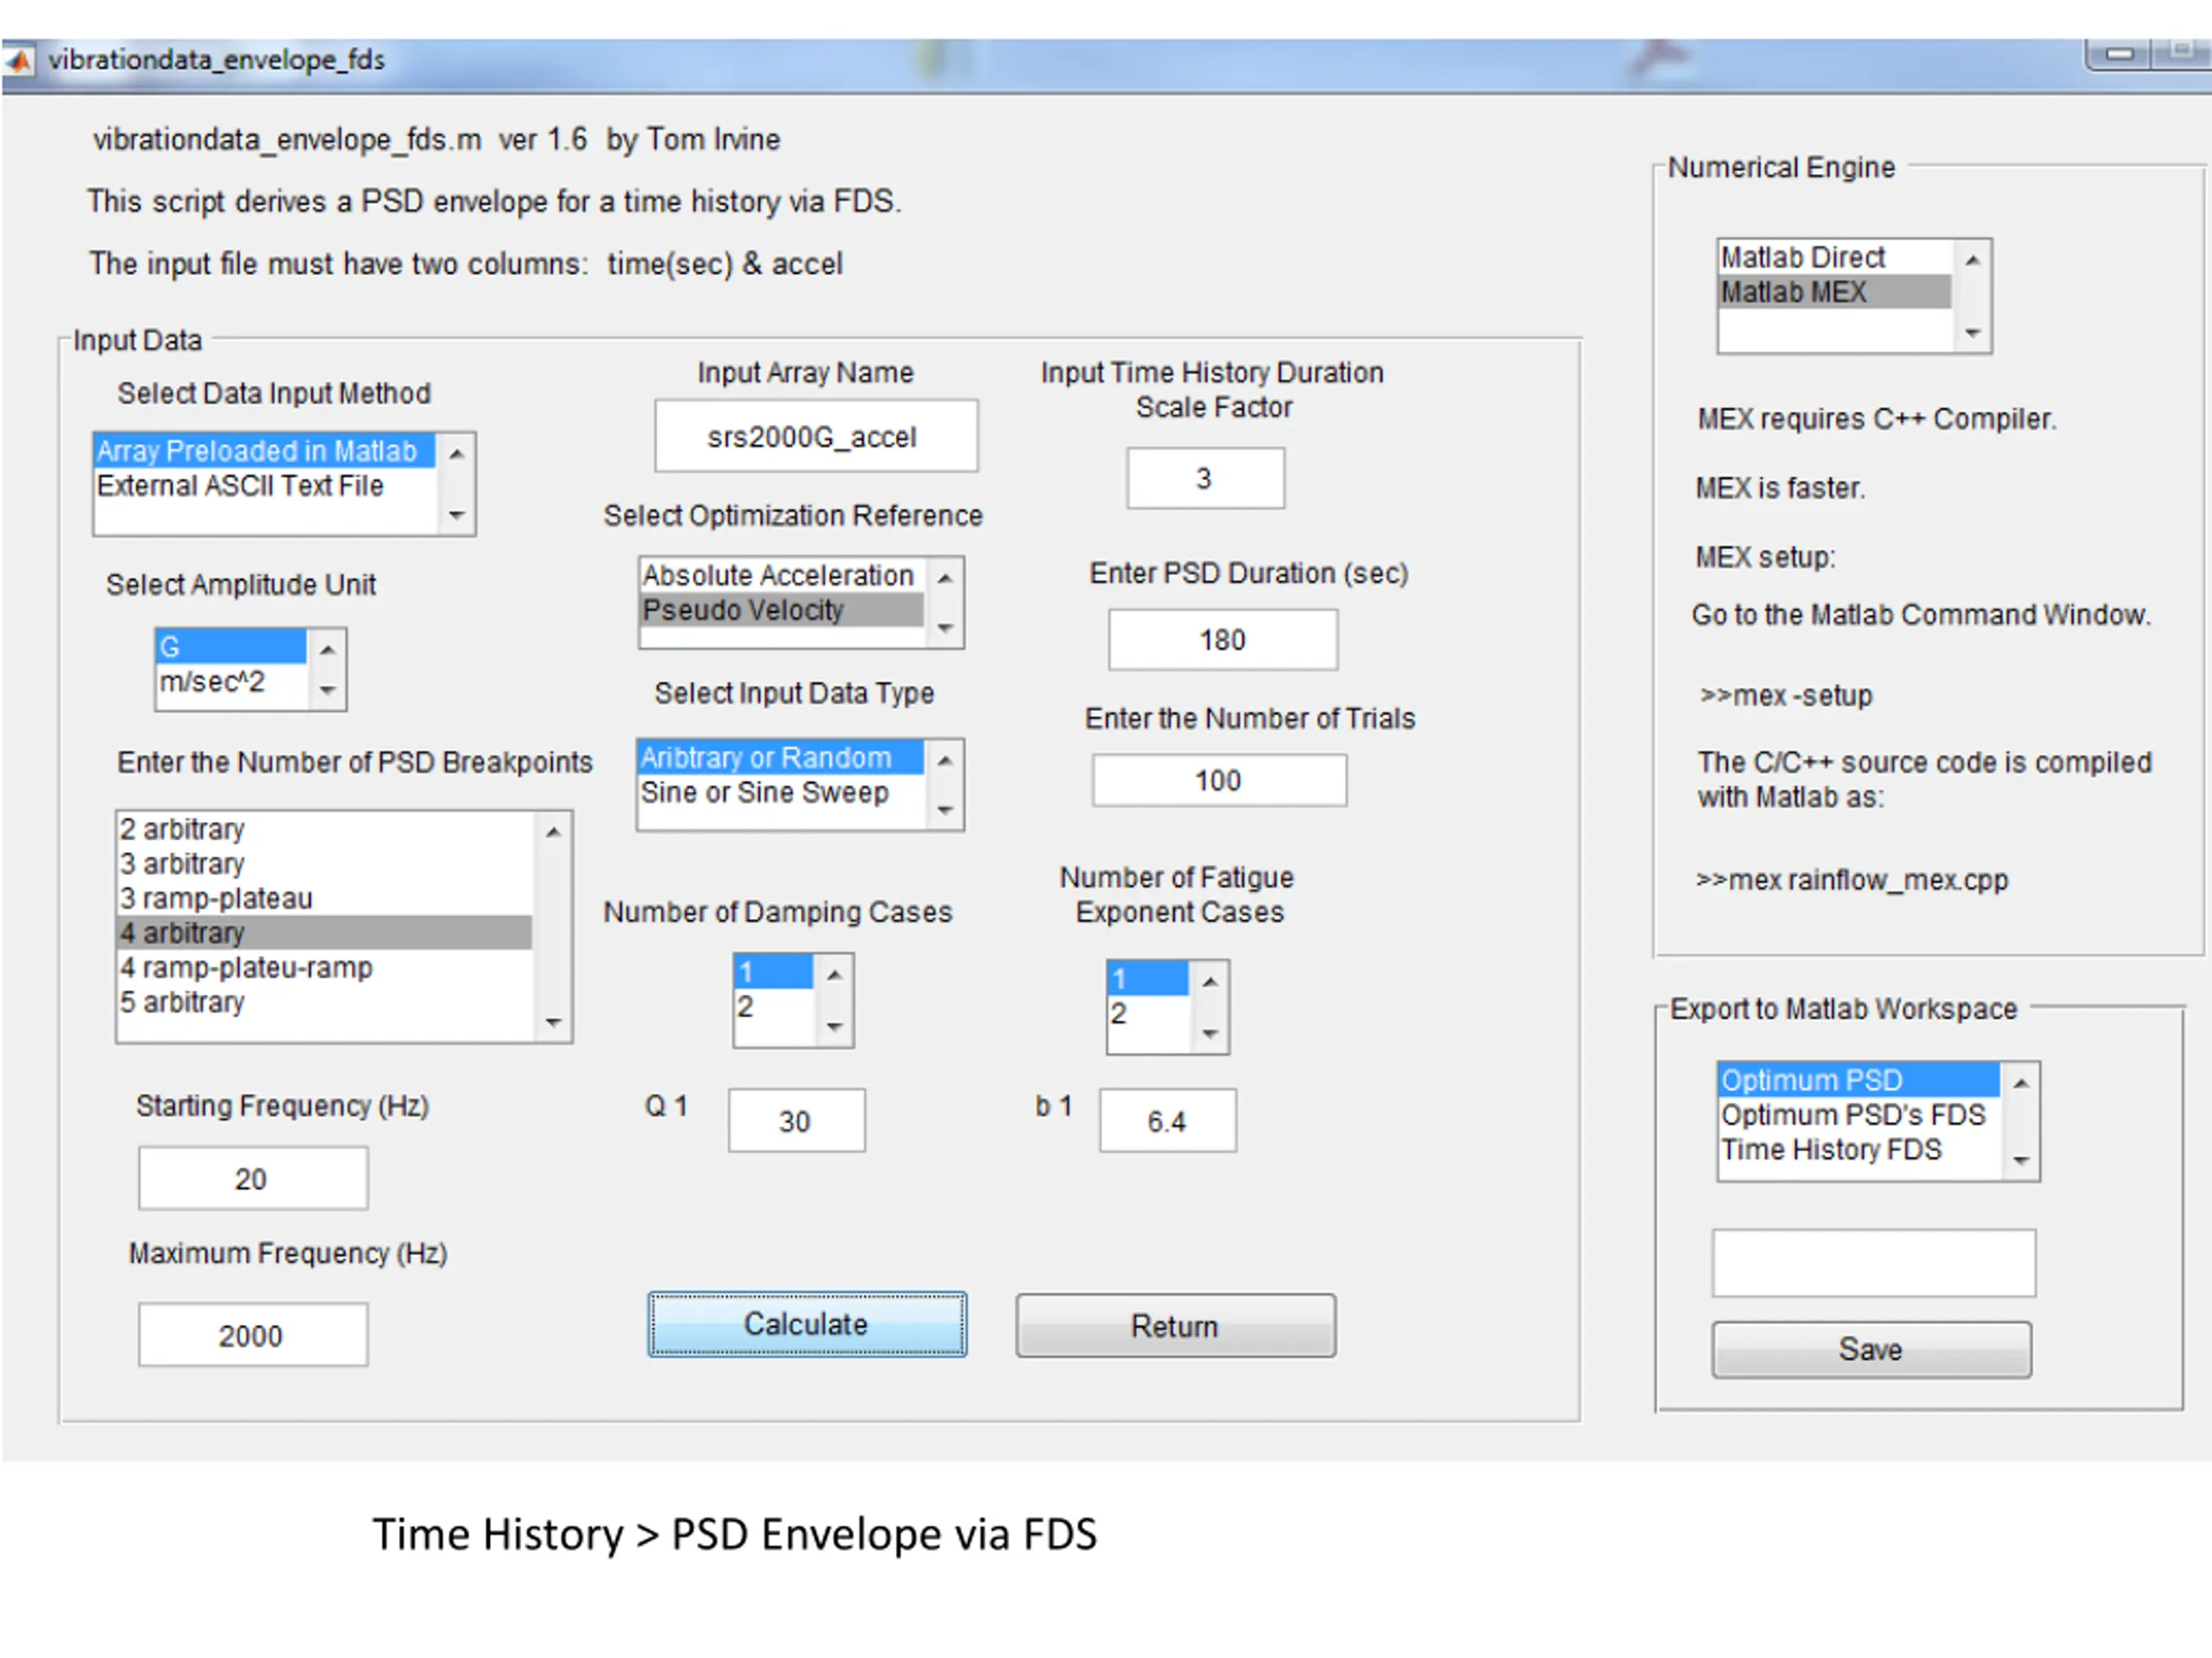Select 5 arbitrary PSD breakpoints
Image resolution: width=2212 pixels, height=1658 pixels.
coord(324,1003)
